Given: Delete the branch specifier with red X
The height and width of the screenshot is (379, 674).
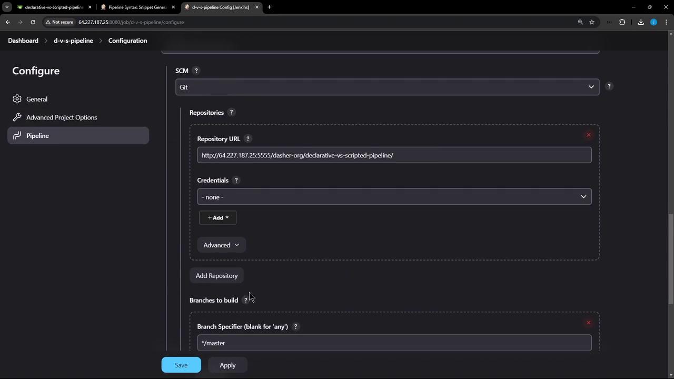Looking at the screenshot, I should [x=589, y=323].
